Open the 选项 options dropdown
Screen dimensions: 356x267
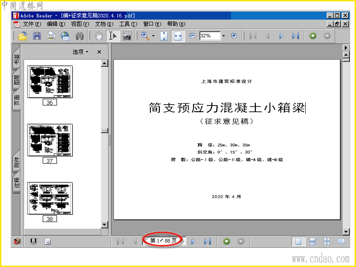pyautogui.click(x=81, y=52)
